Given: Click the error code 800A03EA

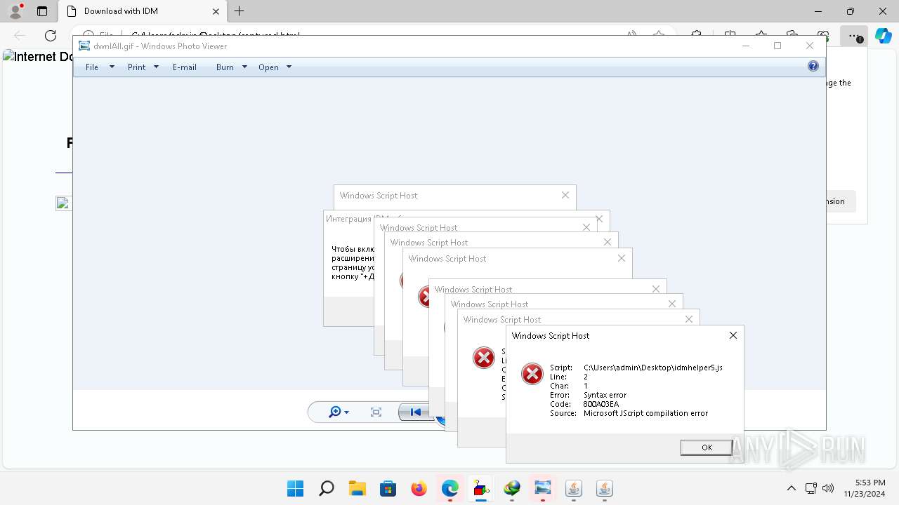Looking at the screenshot, I should point(601,404).
